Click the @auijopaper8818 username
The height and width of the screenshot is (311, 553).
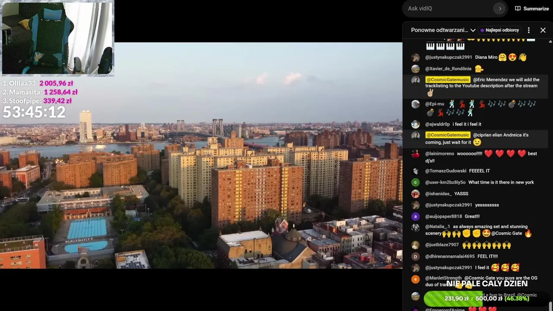[444, 216]
